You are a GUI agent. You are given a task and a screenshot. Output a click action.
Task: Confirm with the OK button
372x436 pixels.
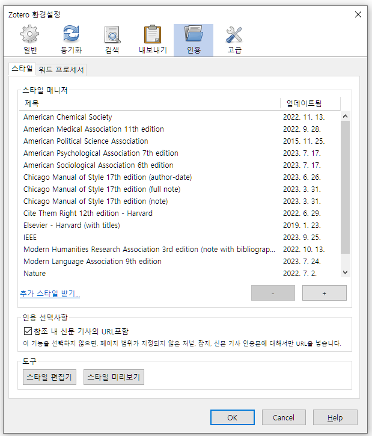point(232,417)
